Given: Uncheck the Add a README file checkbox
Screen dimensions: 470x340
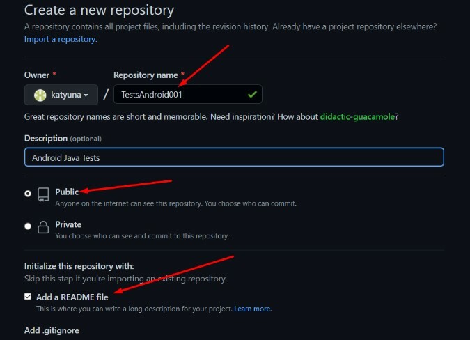Looking at the screenshot, I should (28, 297).
